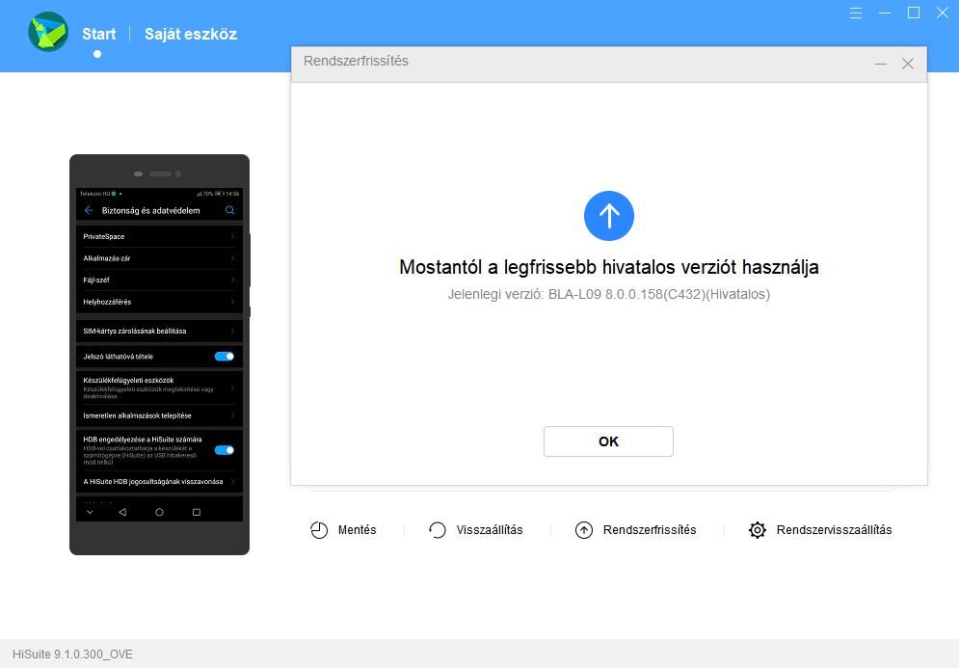The image size is (959, 668).
Task: Click the Rendszerfrissítés dialog title
Action: pos(356,61)
